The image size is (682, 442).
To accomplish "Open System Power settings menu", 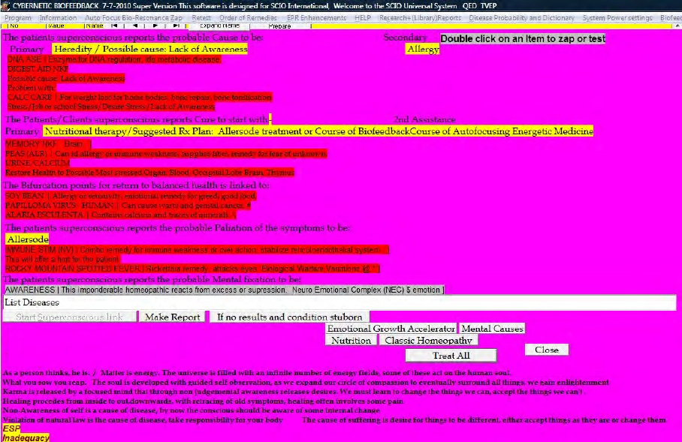I will (x=617, y=18).
